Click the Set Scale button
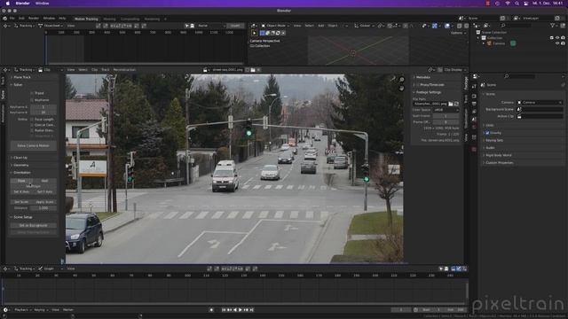Image resolution: width=568 pixels, height=319 pixels. [x=21, y=202]
